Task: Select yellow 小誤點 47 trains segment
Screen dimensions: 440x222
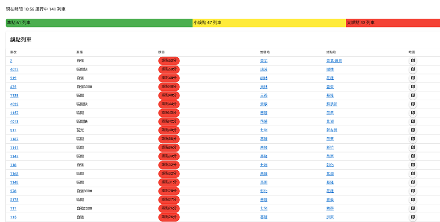Action: (269, 23)
